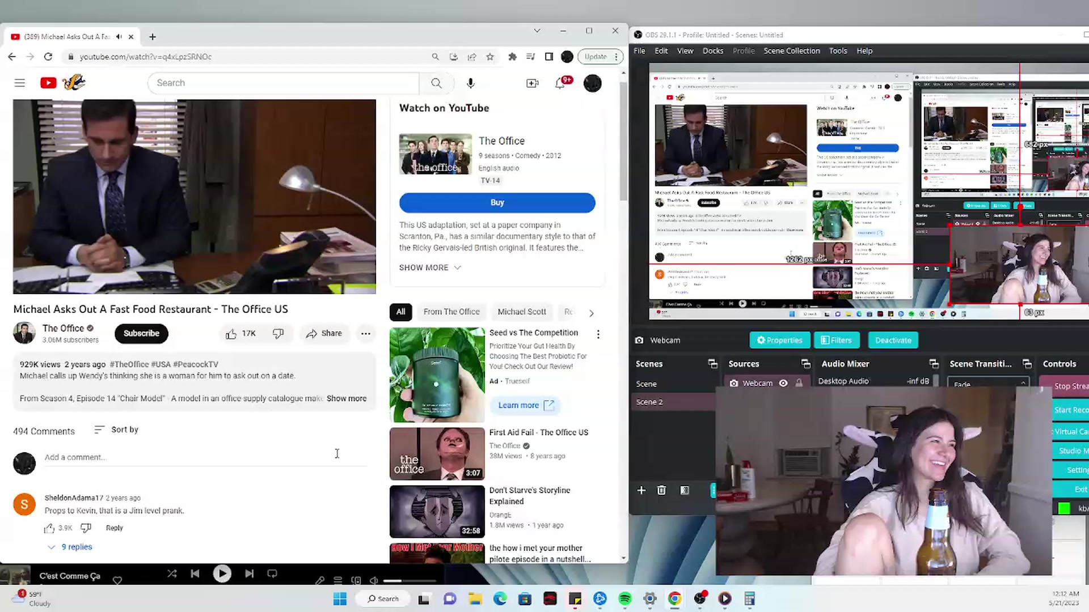Like the Michael Asks Out video
1089x612 pixels.
click(240, 334)
